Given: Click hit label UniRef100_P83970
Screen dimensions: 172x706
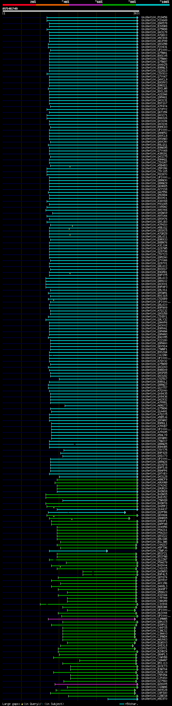Looking at the screenshot, I should coord(154,175).
